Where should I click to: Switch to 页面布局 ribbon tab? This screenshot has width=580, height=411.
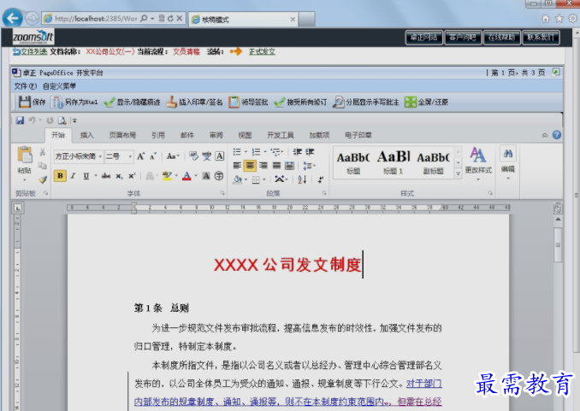coord(122,135)
